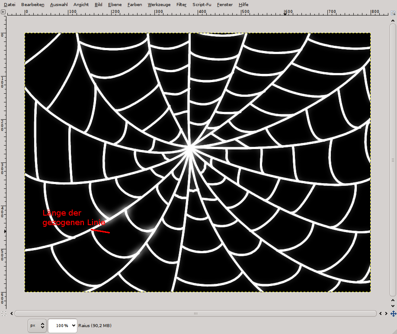Viewport: 397px width, 334px height.
Task: Click the horizontal scrollbar handle
Action: click(195, 314)
